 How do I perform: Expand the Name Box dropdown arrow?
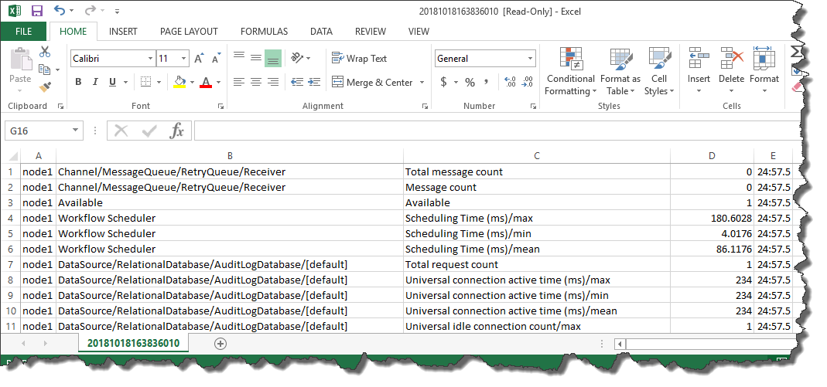tap(75, 131)
